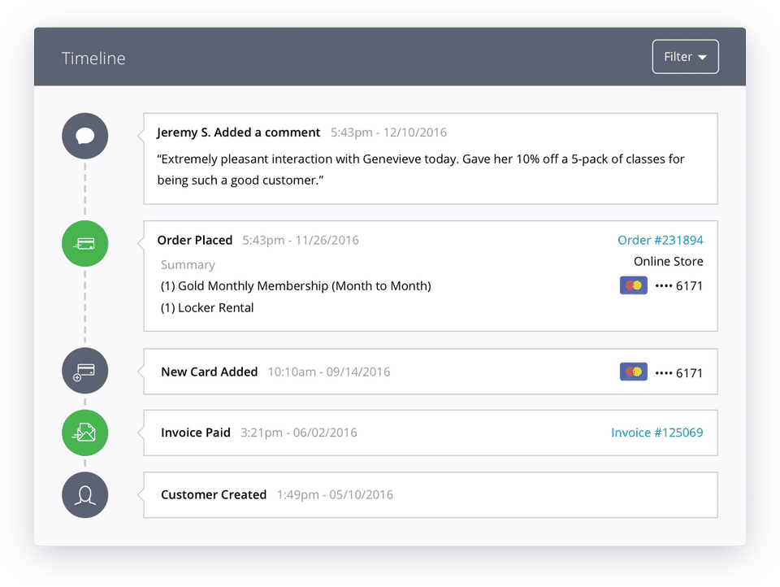Screen dimensions: 780x587
Task: Click the green Invoice Paid envelope icon
Action: click(84, 433)
